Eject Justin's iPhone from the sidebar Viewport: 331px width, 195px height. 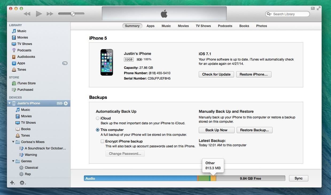pos(66,103)
